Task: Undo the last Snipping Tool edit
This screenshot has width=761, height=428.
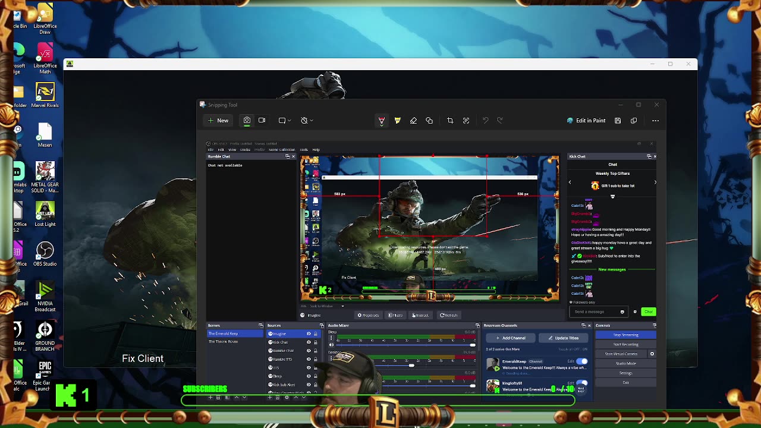Action: coord(485,121)
